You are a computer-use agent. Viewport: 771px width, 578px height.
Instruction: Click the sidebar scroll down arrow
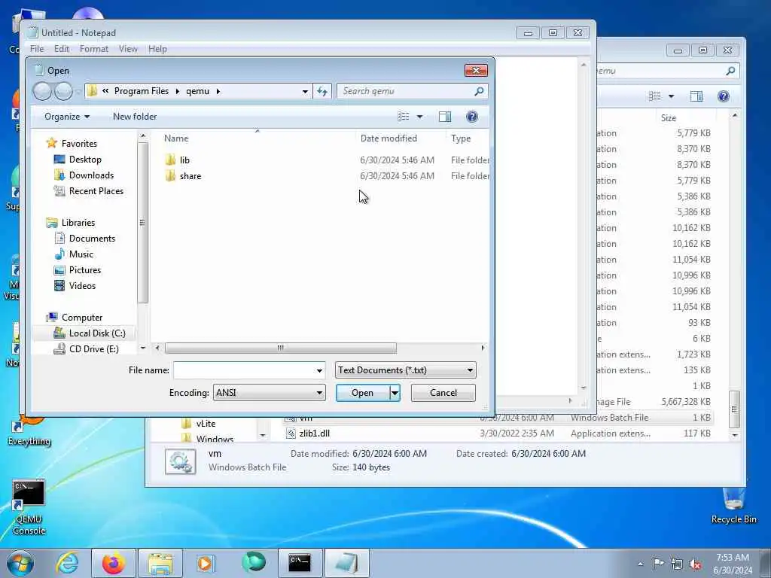coord(142,348)
